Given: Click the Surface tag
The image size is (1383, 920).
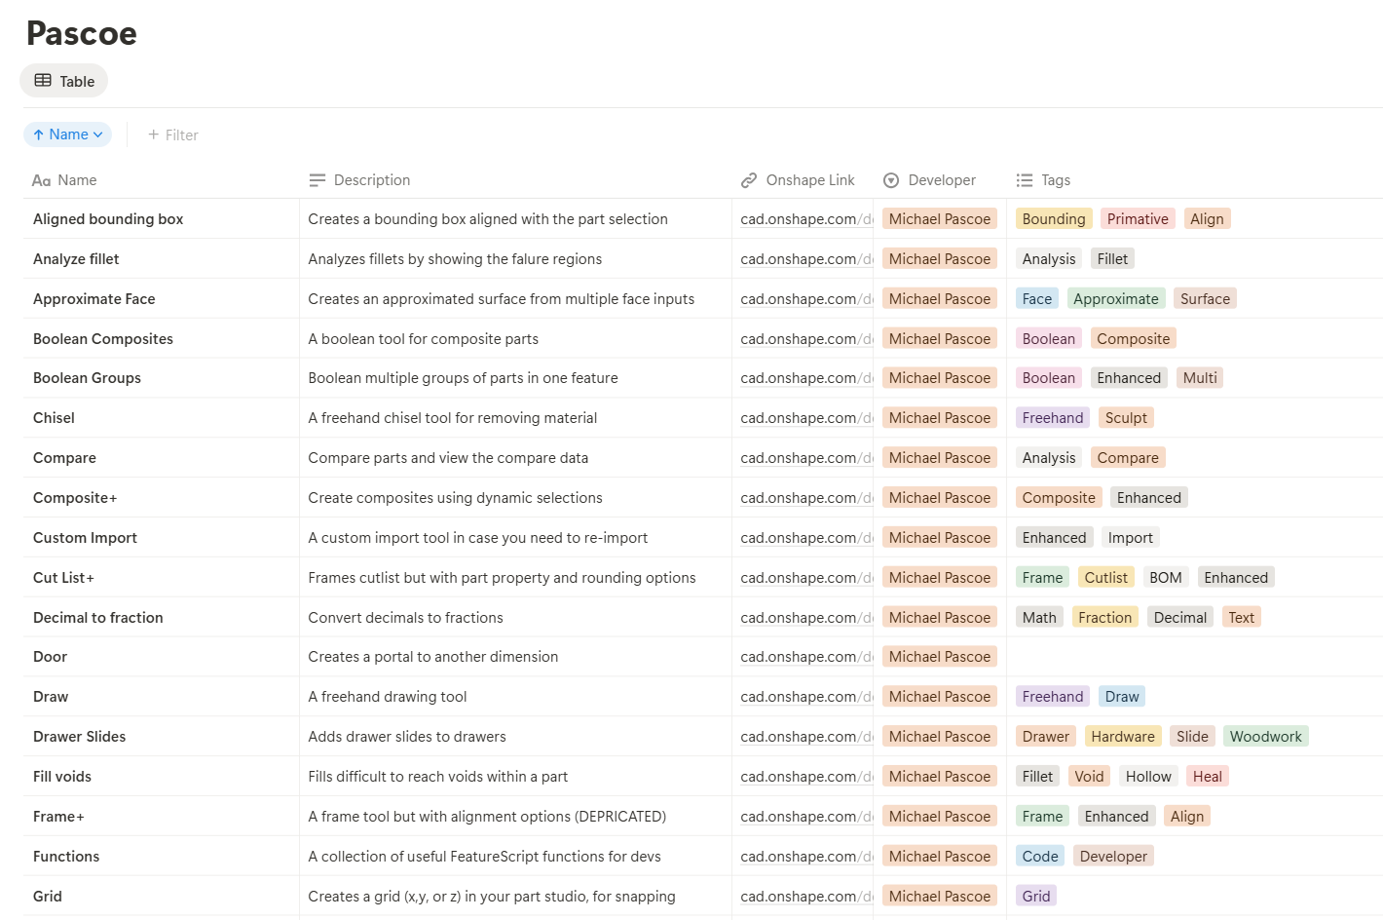Looking at the screenshot, I should pyautogui.click(x=1205, y=299).
